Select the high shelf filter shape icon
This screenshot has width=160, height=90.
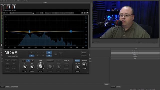tap(32, 61)
